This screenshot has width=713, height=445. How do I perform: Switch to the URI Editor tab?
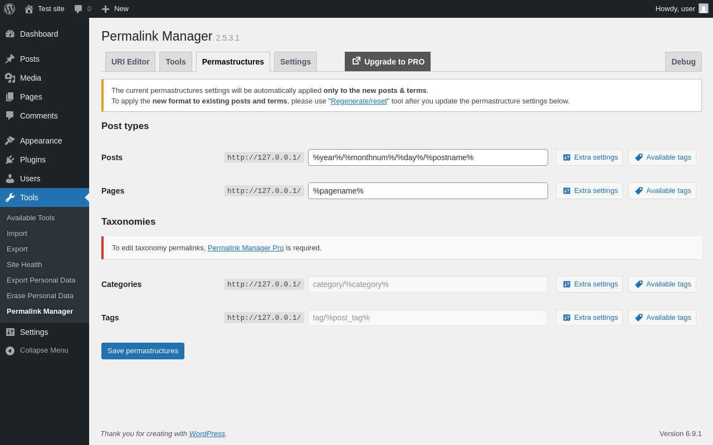point(130,62)
